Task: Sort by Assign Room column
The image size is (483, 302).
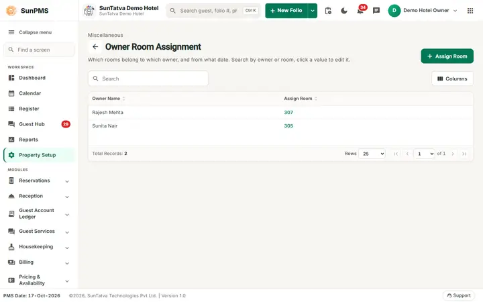Action: [x=301, y=99]
